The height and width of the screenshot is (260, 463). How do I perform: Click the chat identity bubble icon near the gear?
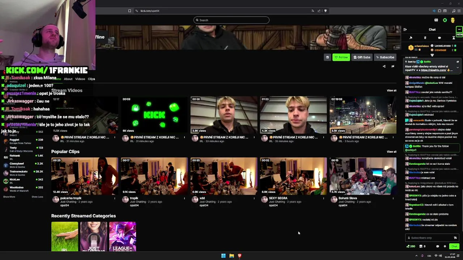[438, 246]
